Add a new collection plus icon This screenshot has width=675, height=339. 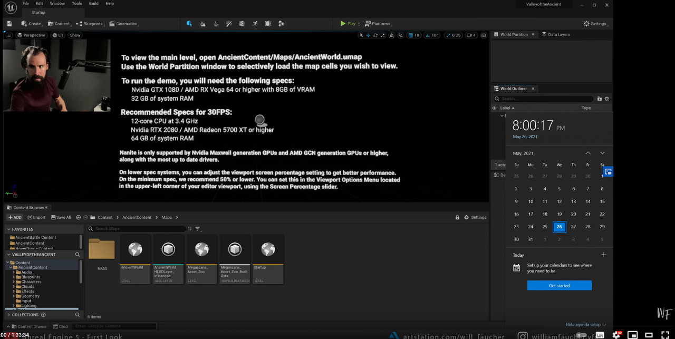(x=43, y=315)
